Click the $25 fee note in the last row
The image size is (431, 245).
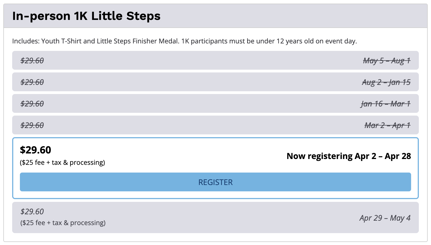pyautogui.click(x=63, y=223)
